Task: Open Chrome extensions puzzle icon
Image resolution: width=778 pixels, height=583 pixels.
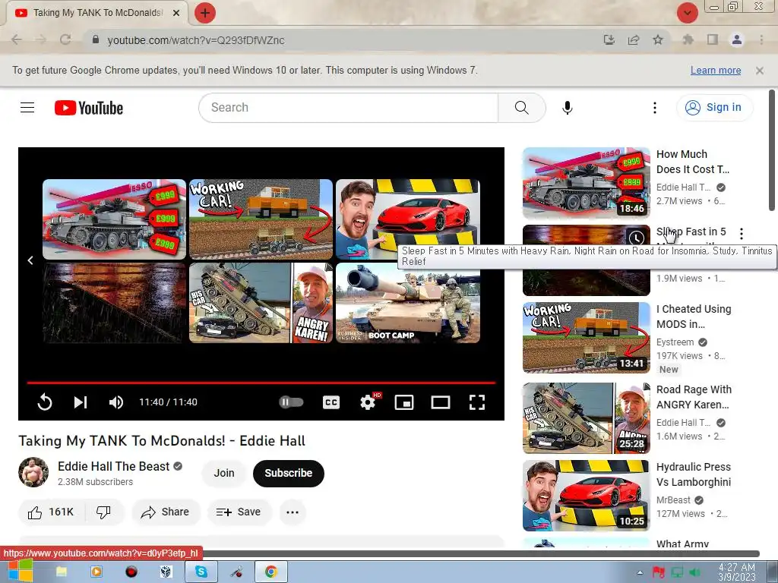Action: [x=688, y=39]
